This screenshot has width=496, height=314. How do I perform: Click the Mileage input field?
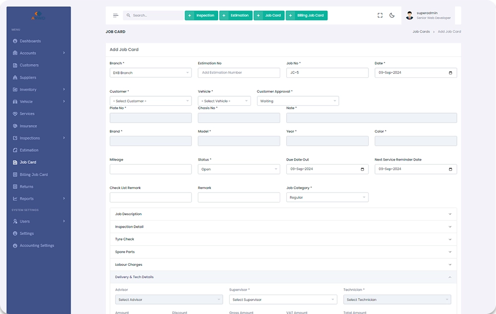coord(150,169)
